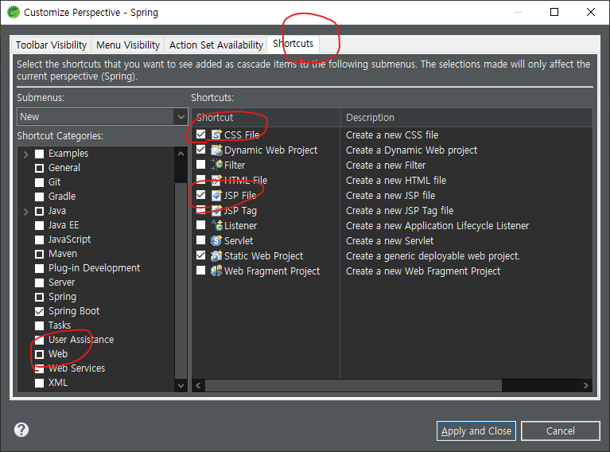Image resolution: width=610 pixels, height=452 pixels.
Task: Click the Spring leaf icon in title bar
Action: pos(14,12)
